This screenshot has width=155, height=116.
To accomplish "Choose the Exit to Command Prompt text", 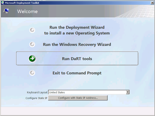I will (x=77, y=73).
